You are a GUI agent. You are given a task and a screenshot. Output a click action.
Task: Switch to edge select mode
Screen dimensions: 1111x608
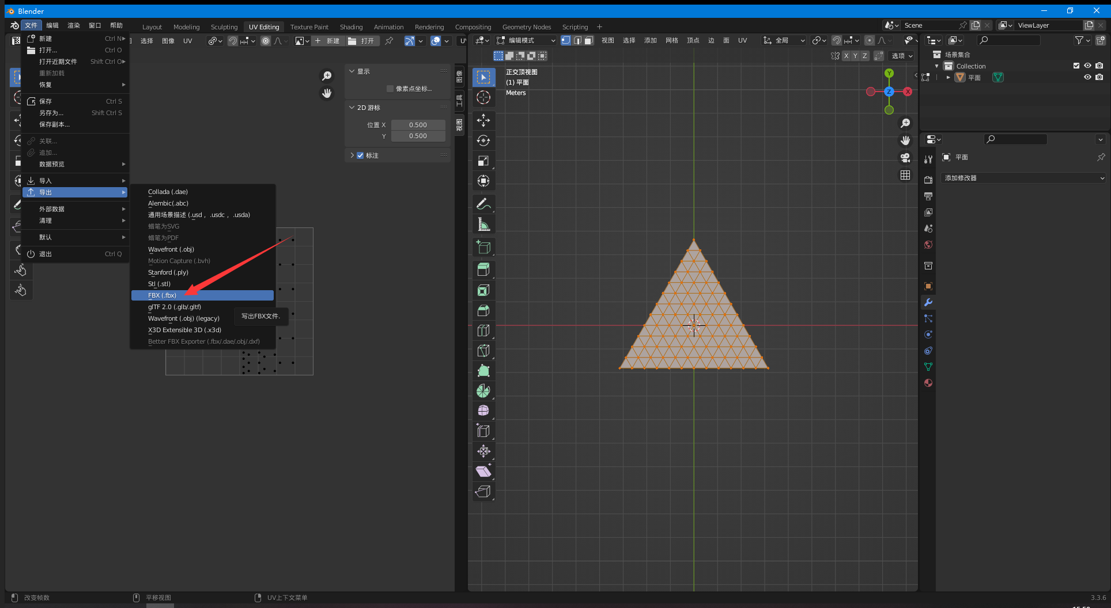[x=577, y=40]
